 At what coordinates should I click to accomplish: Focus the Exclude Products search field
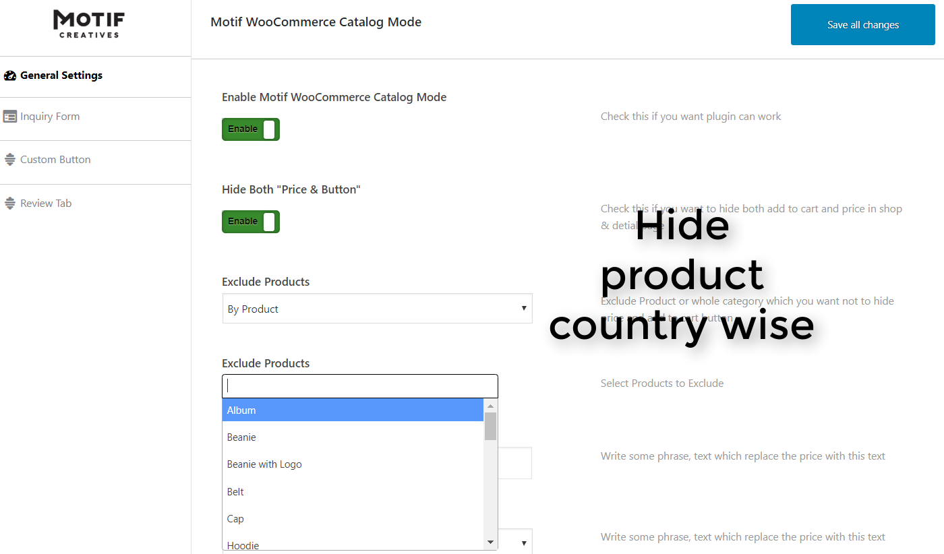tap(360, 386)
